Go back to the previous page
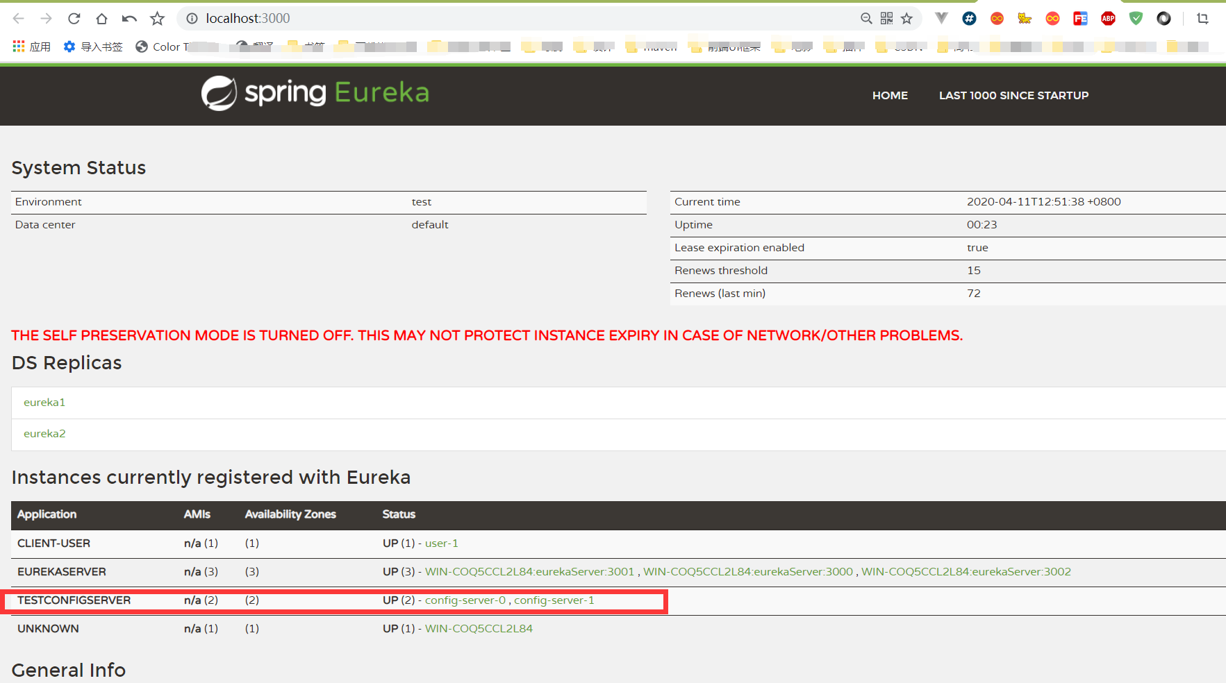Screen dimensions: 1226x683 click(19, 19)
